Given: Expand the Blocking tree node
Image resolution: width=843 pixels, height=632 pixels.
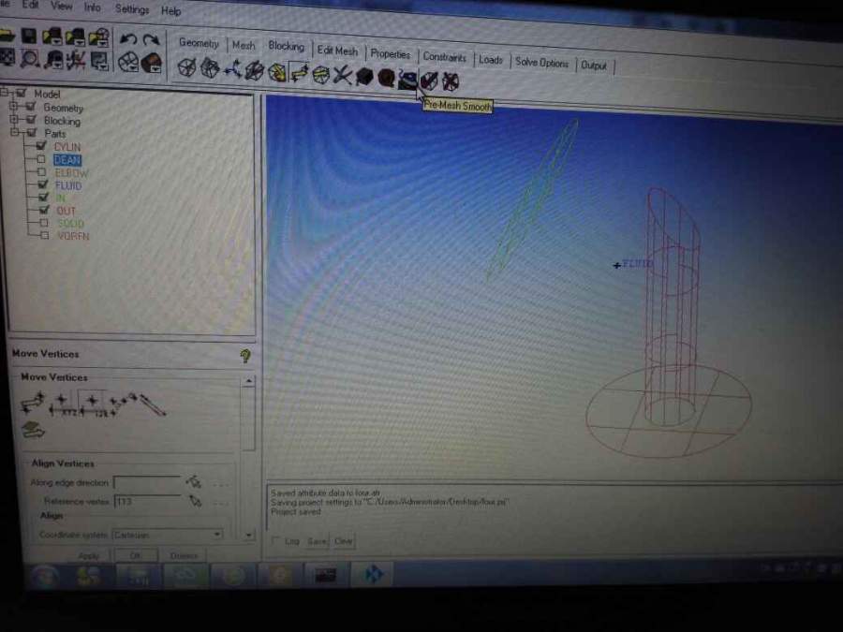Looking at the screenshot, I should pyautogui.click(x=14, y=119).
